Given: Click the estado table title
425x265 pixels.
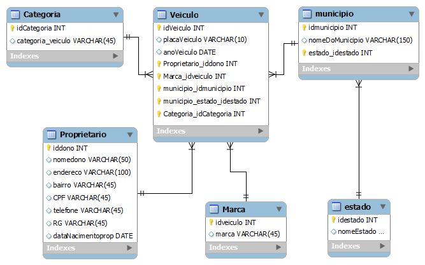Looking at the screenshot, I should [357, 207].
